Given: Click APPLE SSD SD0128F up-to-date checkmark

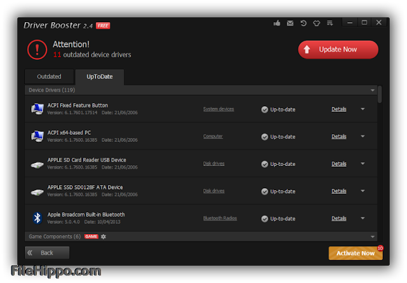Looking at the screenshot, I should coord(265,191).
